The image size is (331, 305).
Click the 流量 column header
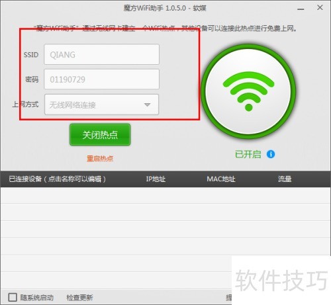click(285, 179)
